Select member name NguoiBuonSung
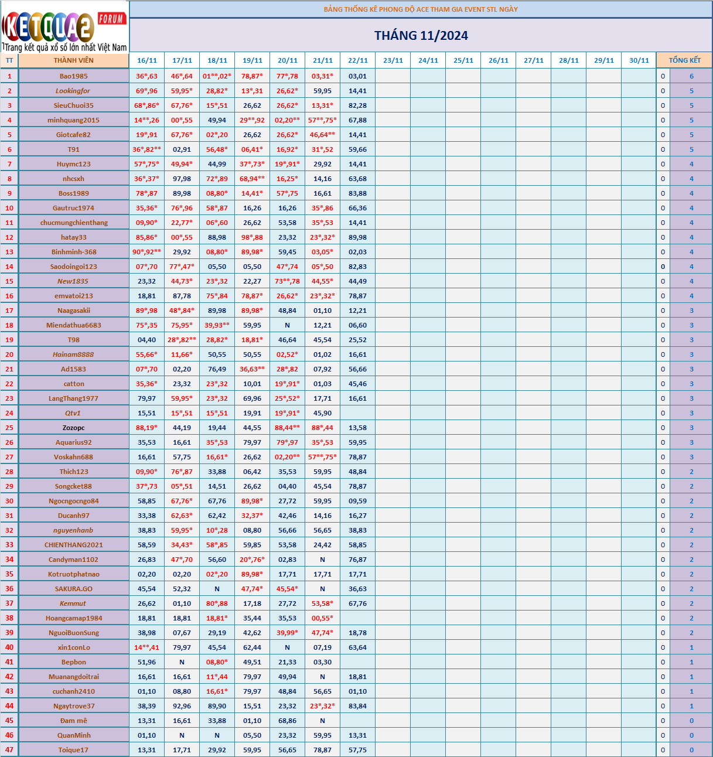Screen dimensions: 713x757 (74, 633)
